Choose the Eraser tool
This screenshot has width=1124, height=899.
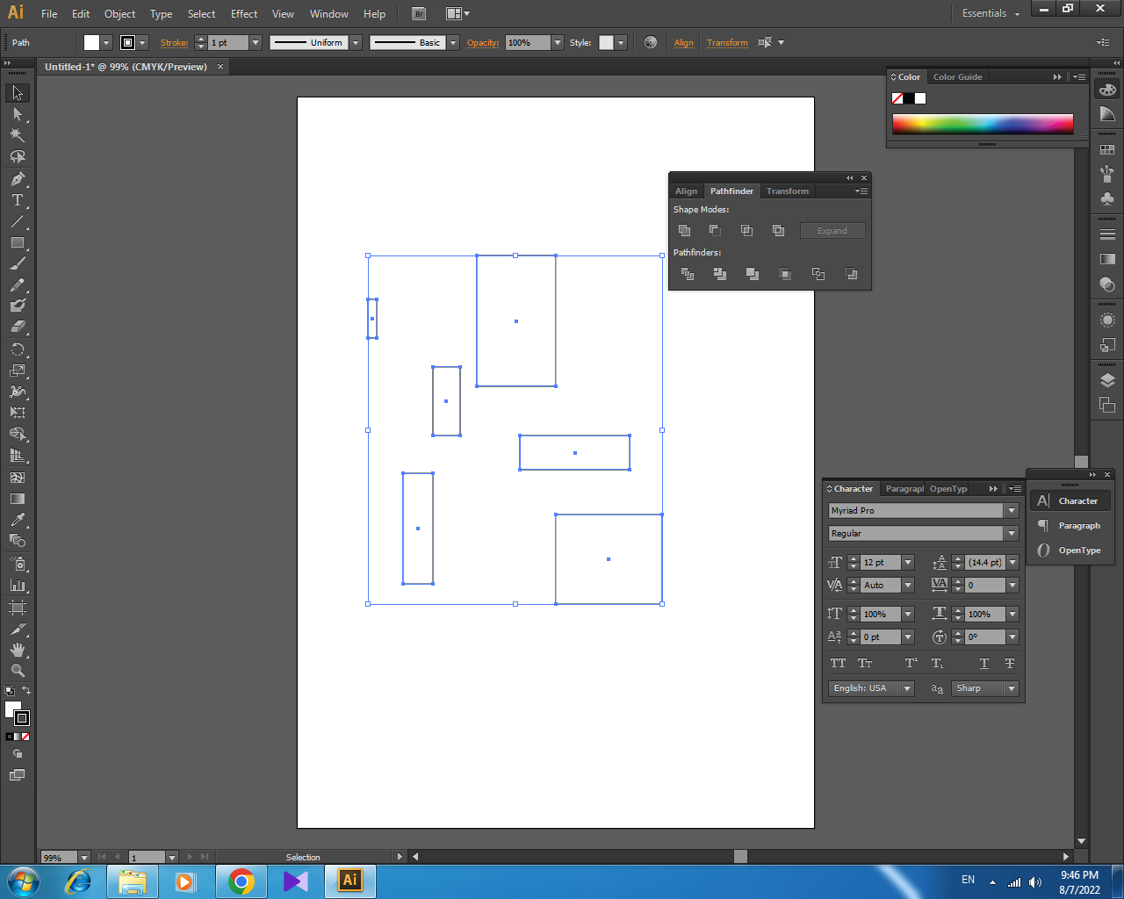point(18,327)
